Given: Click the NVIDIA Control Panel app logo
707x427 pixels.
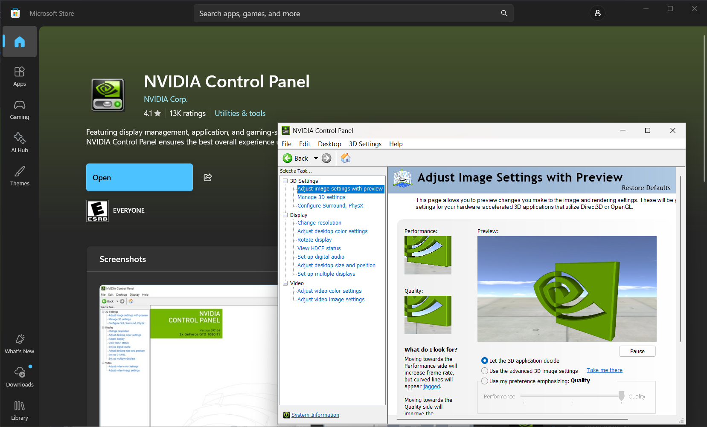Looking at the screenshot, I should (108, 95).
